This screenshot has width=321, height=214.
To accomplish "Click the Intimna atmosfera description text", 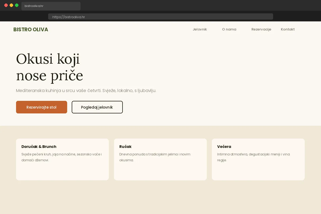I will click(x=253, y=157).
